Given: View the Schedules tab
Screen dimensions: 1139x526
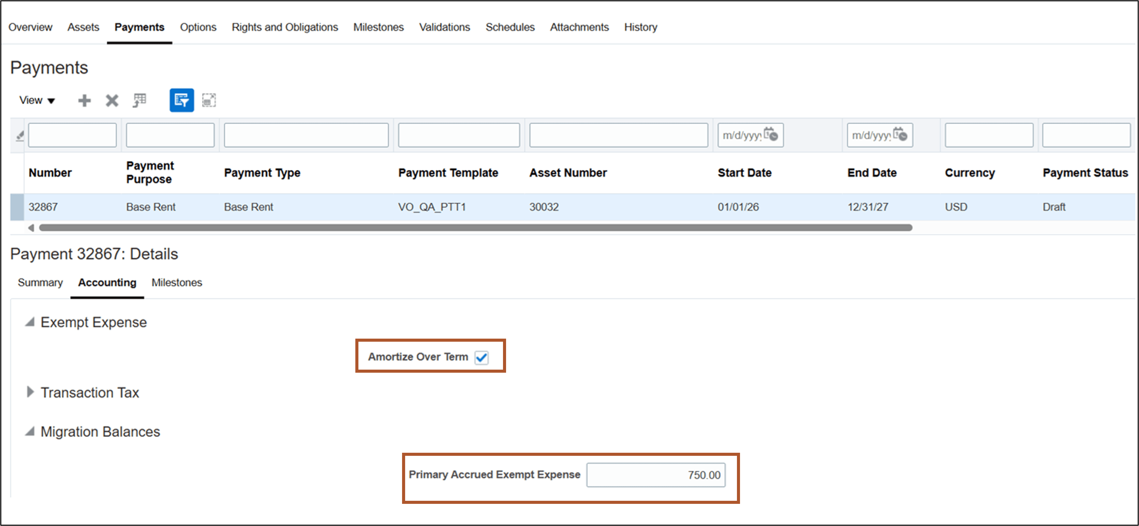Looking at the screenshot, I should click(x=510, y=27).
